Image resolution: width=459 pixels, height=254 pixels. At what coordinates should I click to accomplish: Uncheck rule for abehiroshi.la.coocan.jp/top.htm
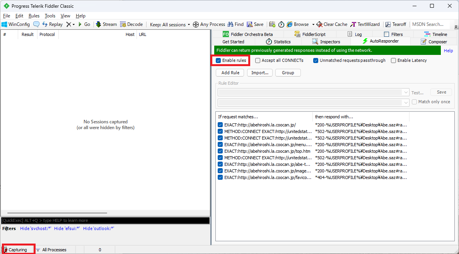click(x=220, y=151)
